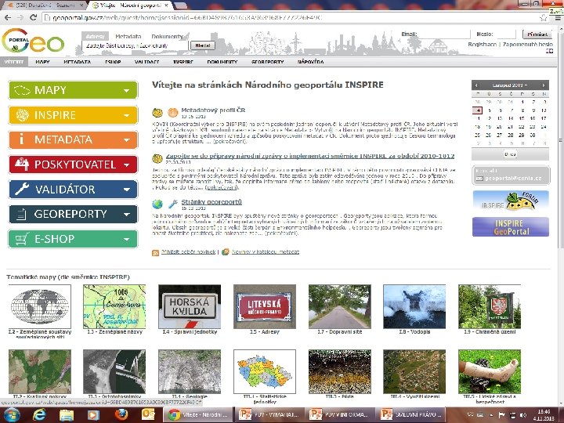Open the INSPIRE Forum banner
This screenshot has height=423, width=564.
(511, 201)
